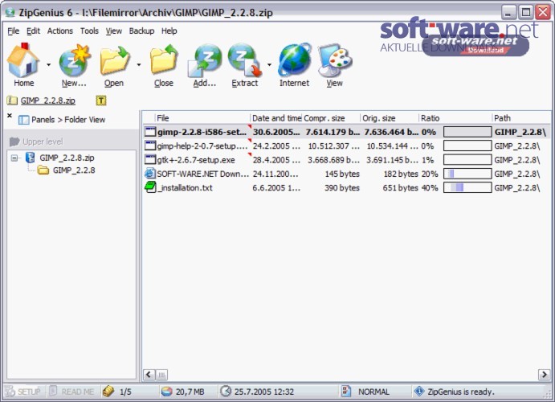Select the gimp-help-2-0.7-setup file name
555x402 pixels.
tap(202, 146)
